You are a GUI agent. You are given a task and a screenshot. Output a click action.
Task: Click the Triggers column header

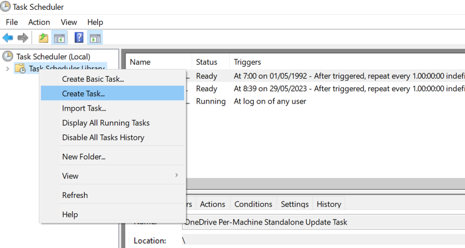pyautogui.click(x=247, y=62)
